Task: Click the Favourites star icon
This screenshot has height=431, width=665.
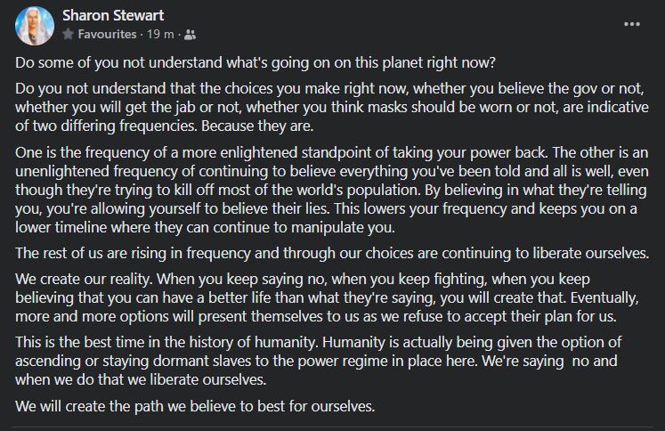Action: [68, 35]
